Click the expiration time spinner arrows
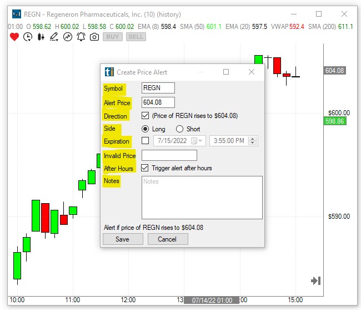The height and width of the screenshot is (310, 361). tap(253, 141)
